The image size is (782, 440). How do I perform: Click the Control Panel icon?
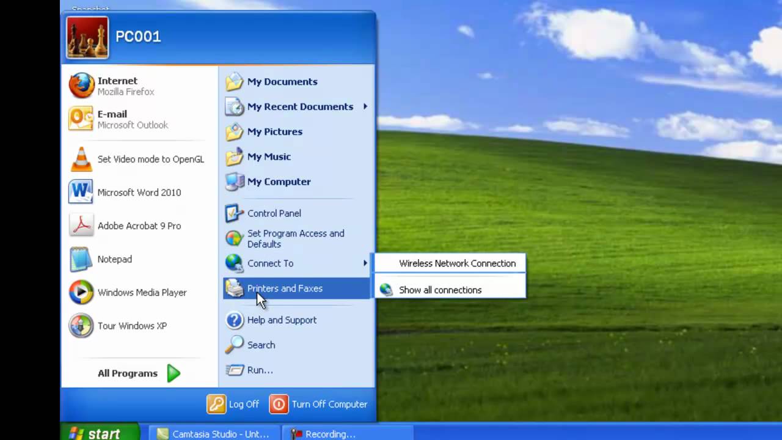tap(235, 213)
